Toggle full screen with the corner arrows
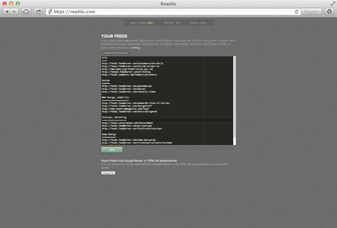This screenshot has width=337, height=228. pos(333,4)
